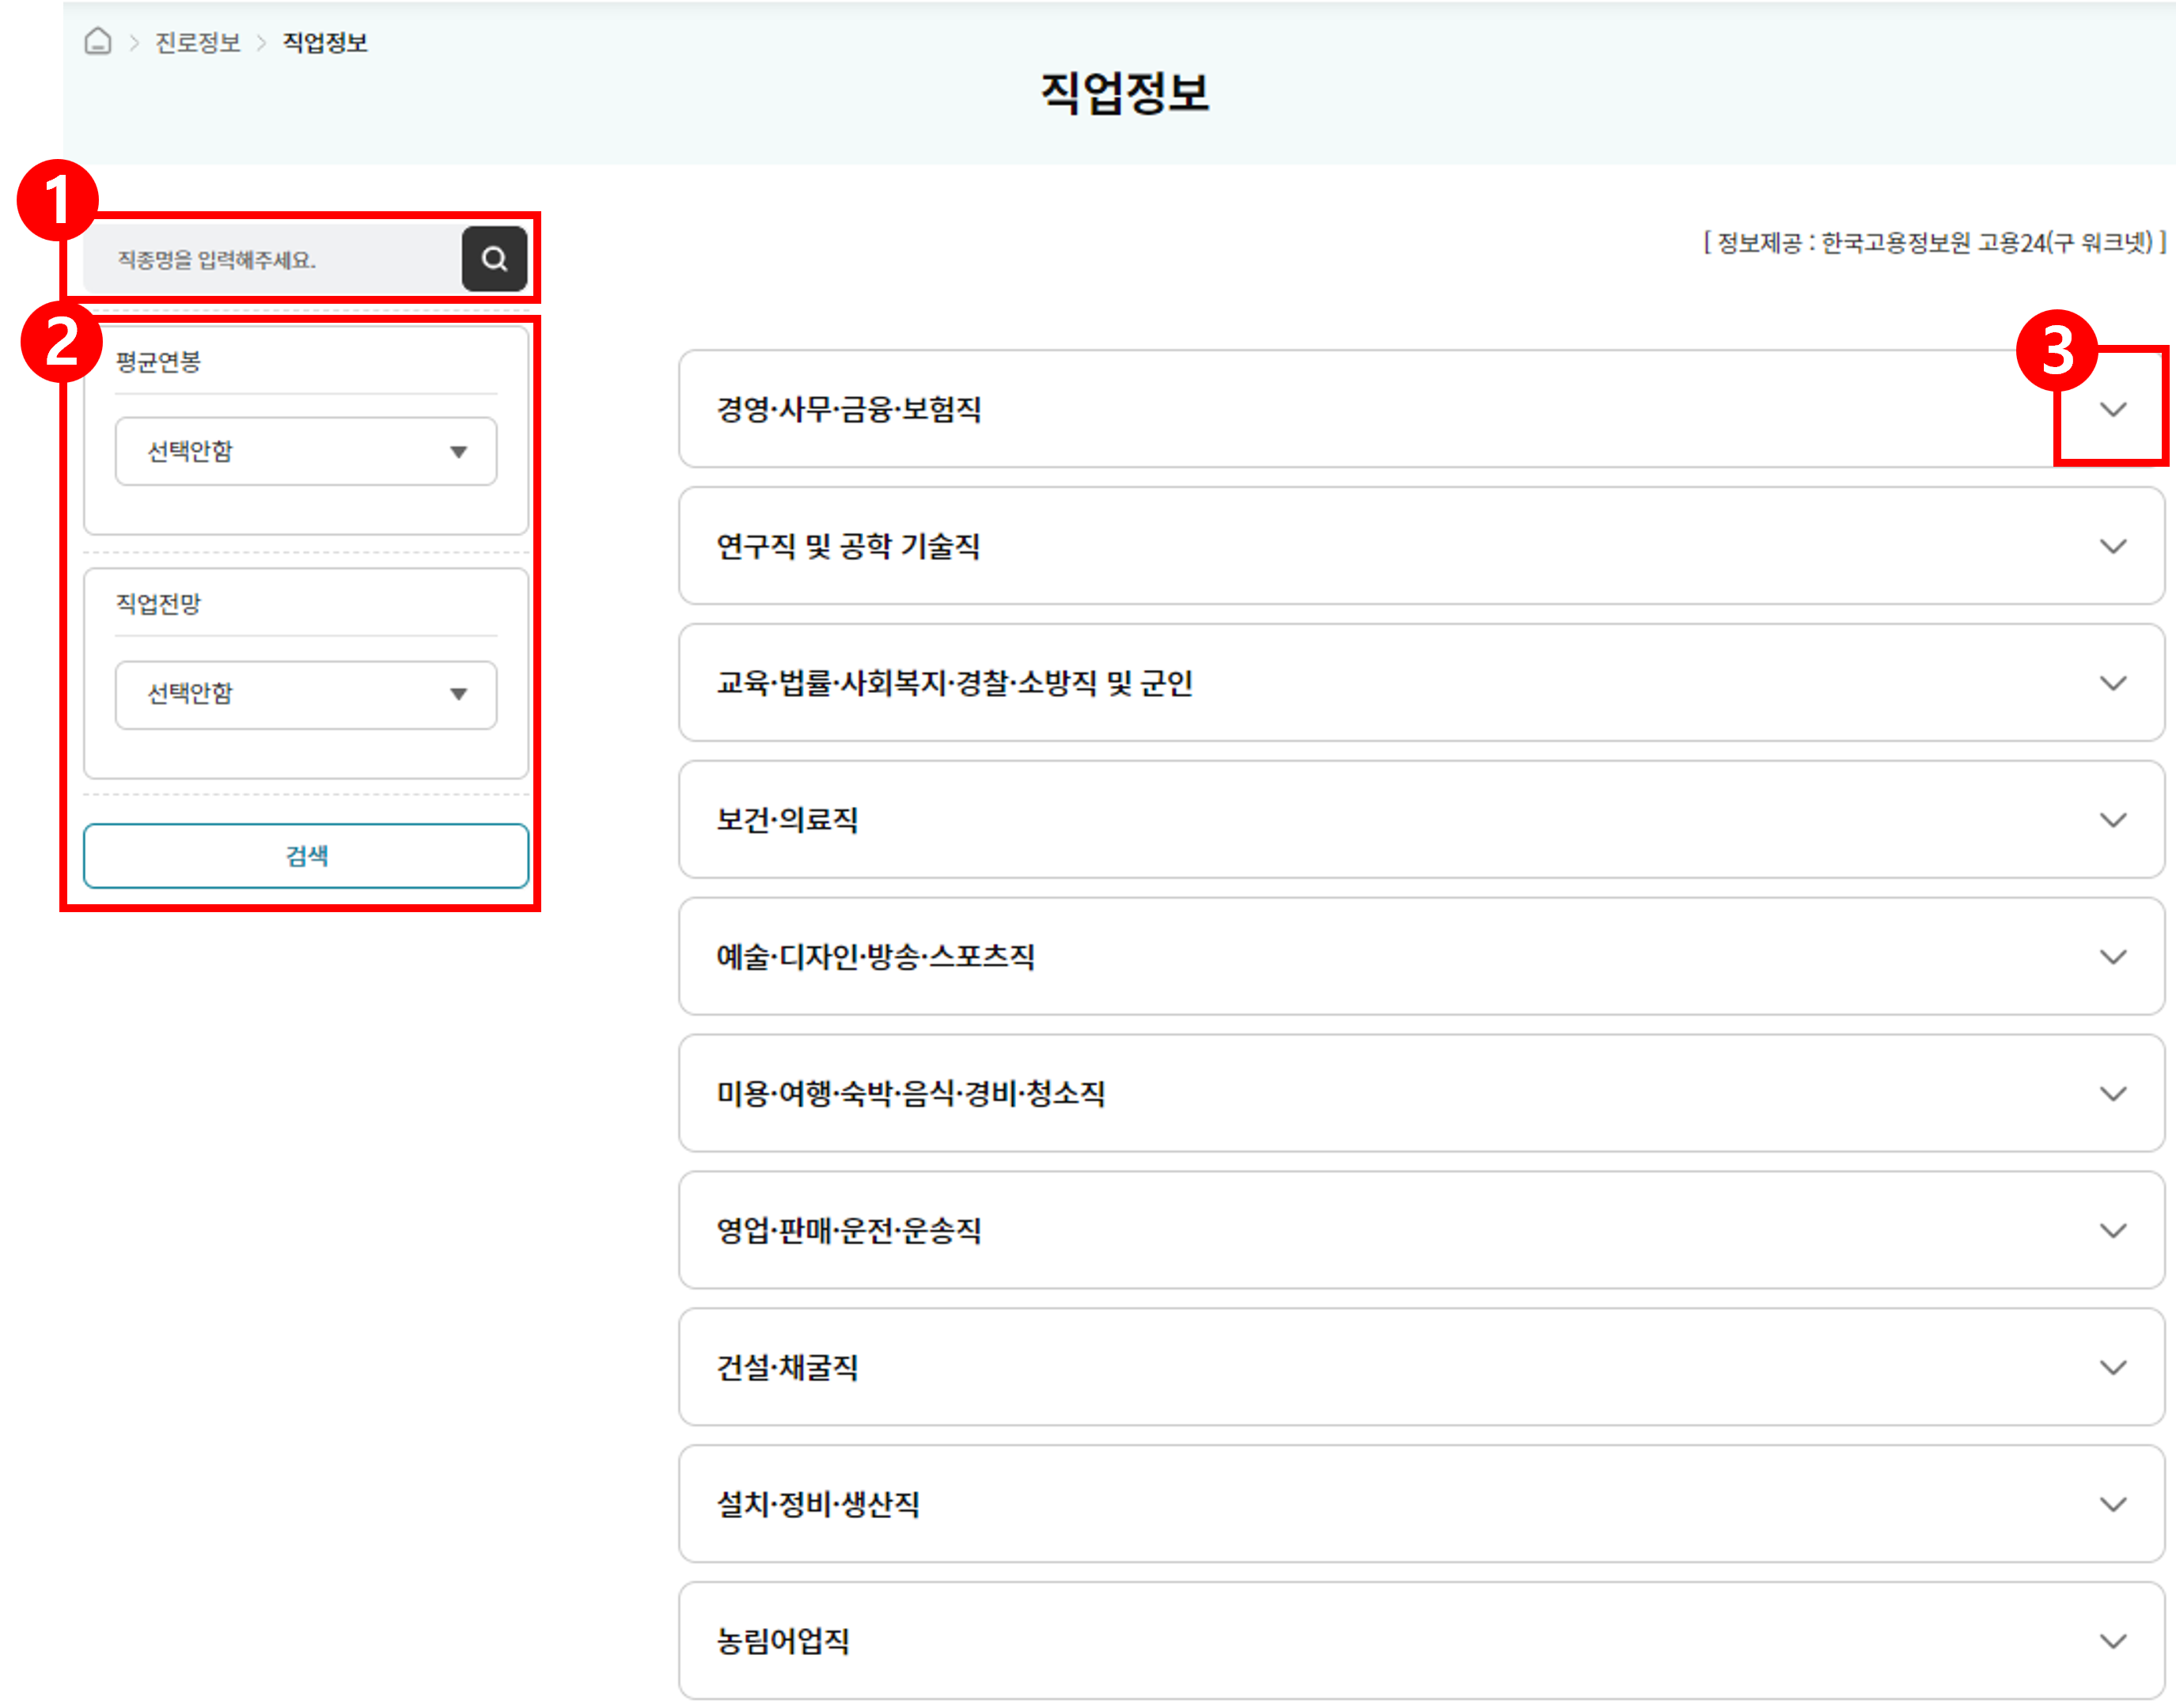Click the 평균연봉 filter label
The image size is (2176, 1708).
point(158,362)
